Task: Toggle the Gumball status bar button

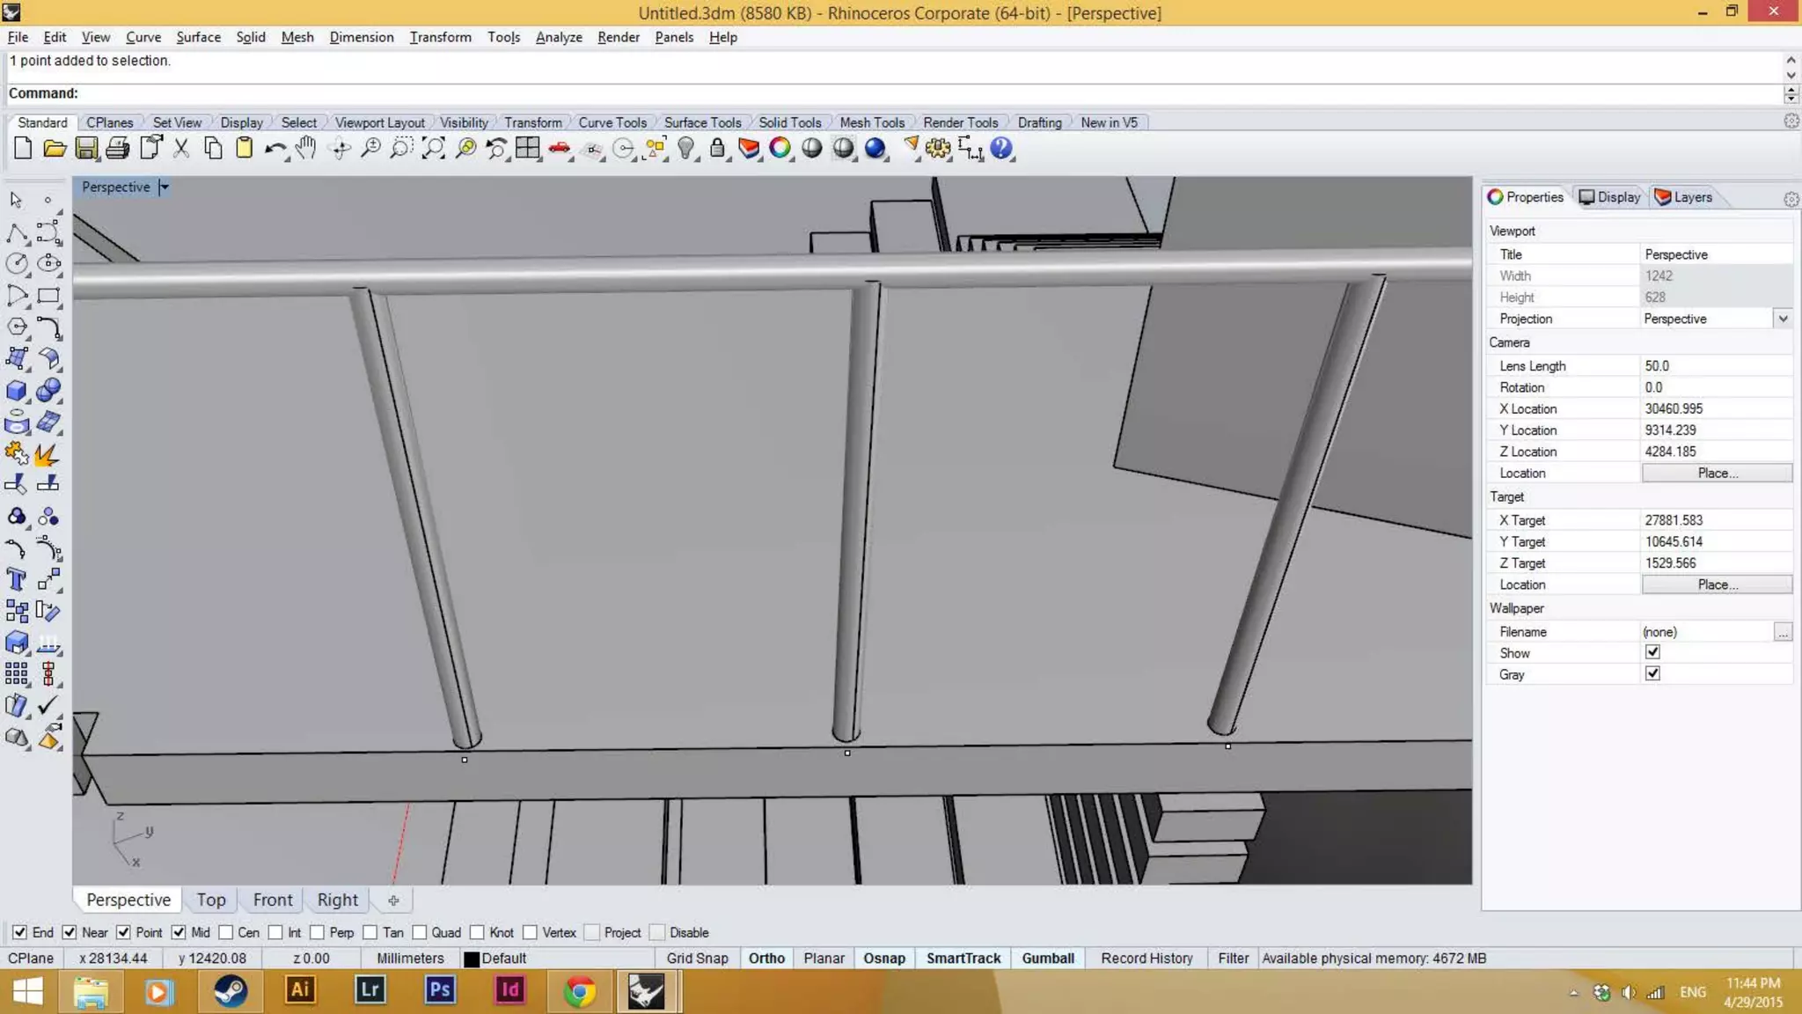Action: [x=1047, y=958]
